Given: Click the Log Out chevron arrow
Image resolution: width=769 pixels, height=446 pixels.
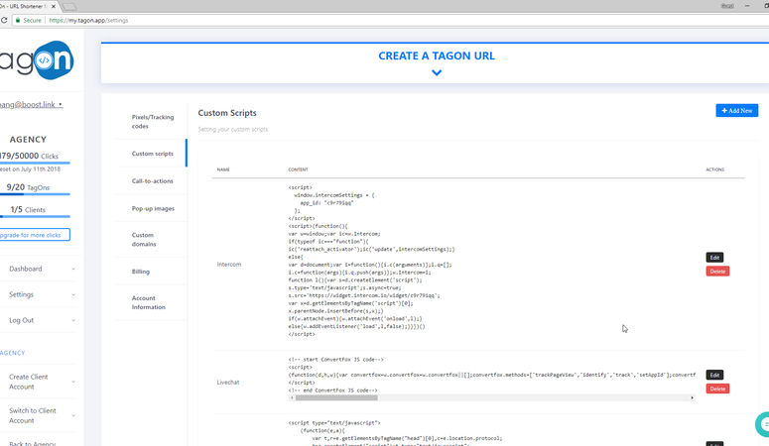Looking at the screenshot, I should point(73,320).
